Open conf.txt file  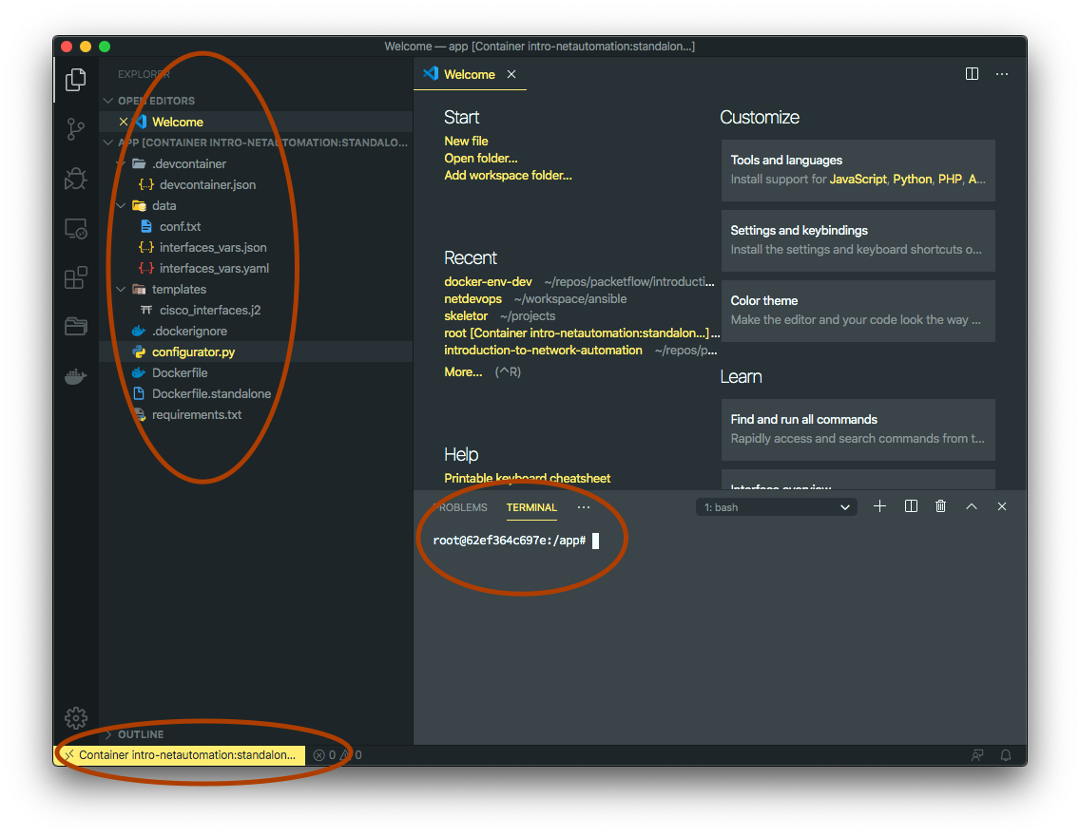(x=180, y=226)
